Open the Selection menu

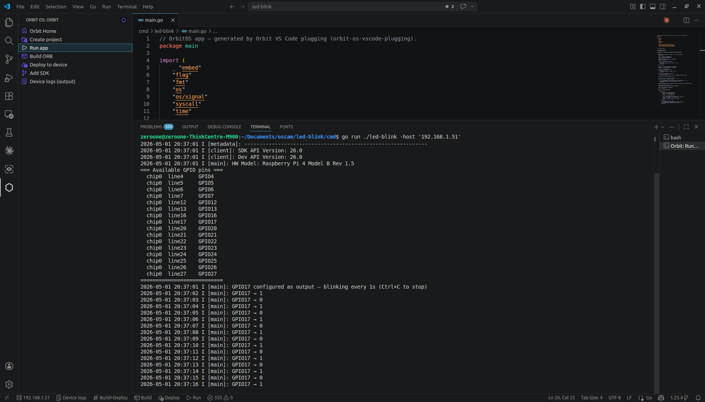[x=56, y=6]
